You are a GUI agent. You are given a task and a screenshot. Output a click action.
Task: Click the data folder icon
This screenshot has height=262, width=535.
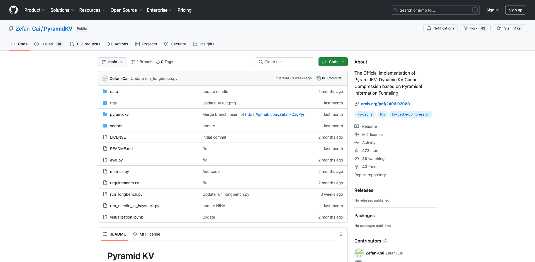point(105,92)
